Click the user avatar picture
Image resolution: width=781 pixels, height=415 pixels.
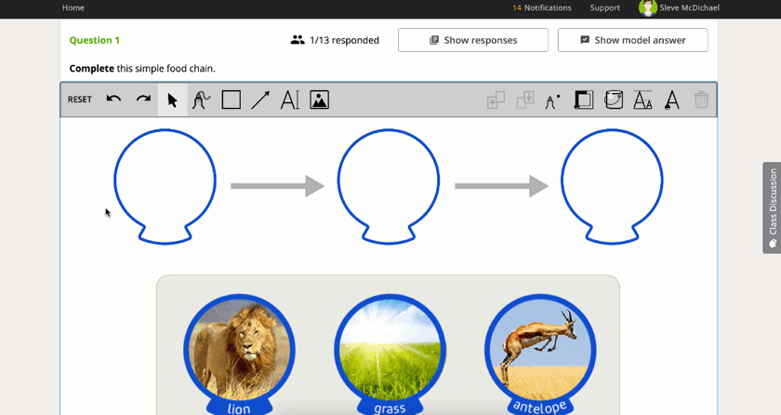647,7
